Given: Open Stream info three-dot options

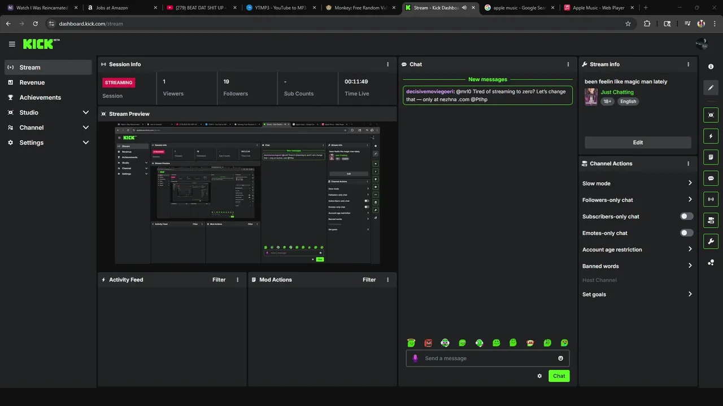Looking at the screenshot, I should (688, 64).
